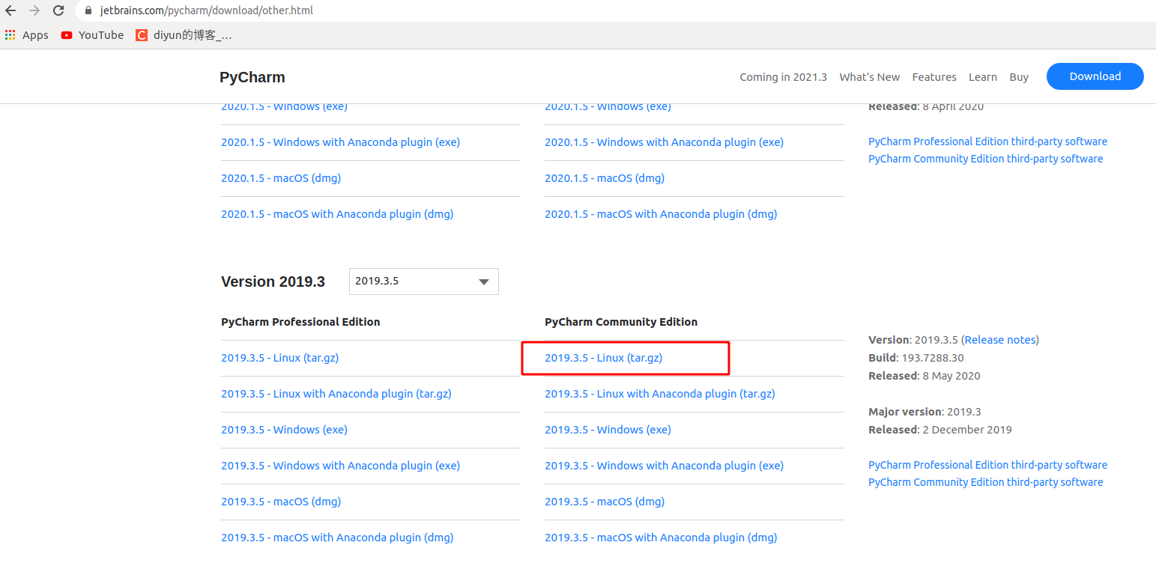Download Community 2019.3.5 Linux with Anaconda
Screen dimensions: 1156x578
(660, 394)
